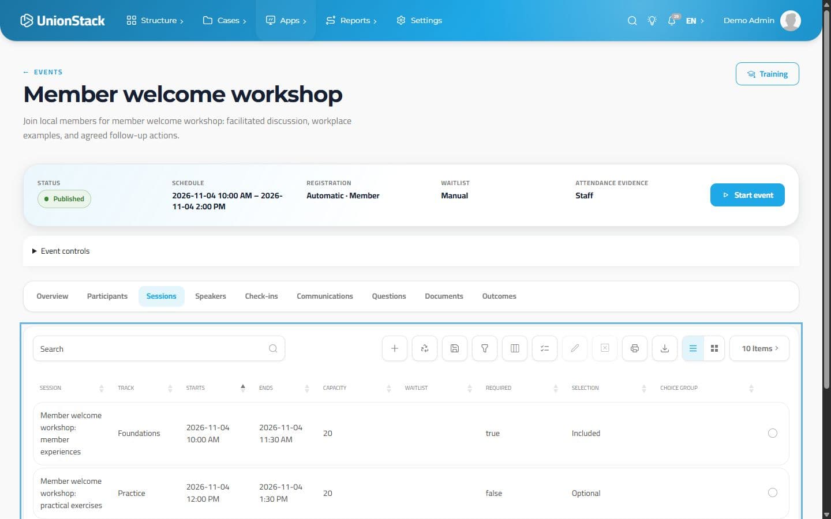The width and height of the screenshot is (831, 519).
Task: Open the column chooser icon
Action: tap(515, 348)
